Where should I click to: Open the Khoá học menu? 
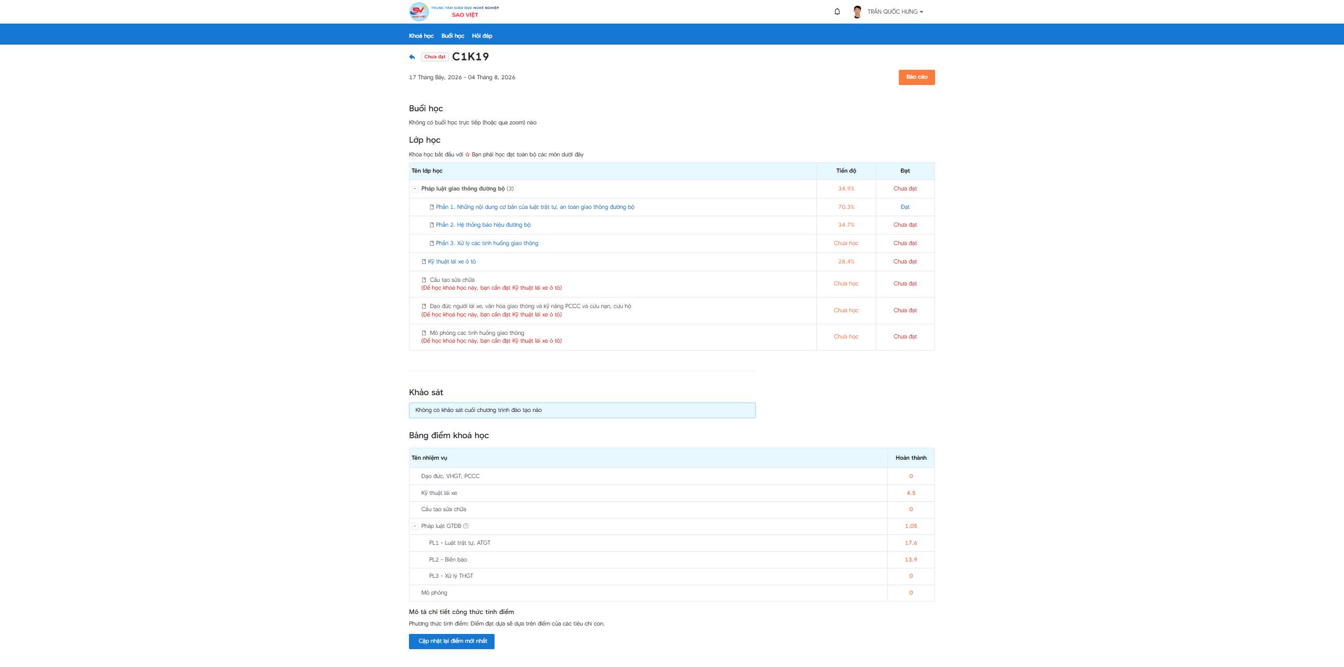pyautogui.click(x=421, y=36)
